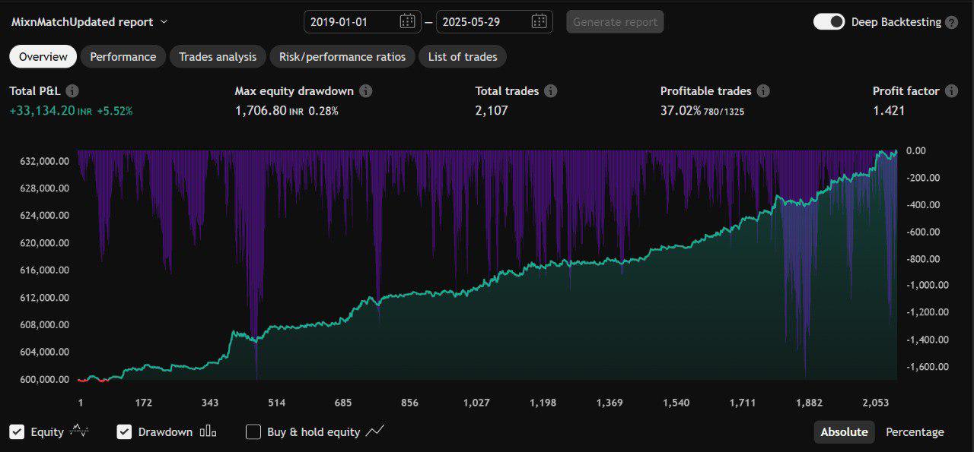The image size is (974, 452).
Task: Open the Deep Backtesting help icon
Action: point(950,21)
